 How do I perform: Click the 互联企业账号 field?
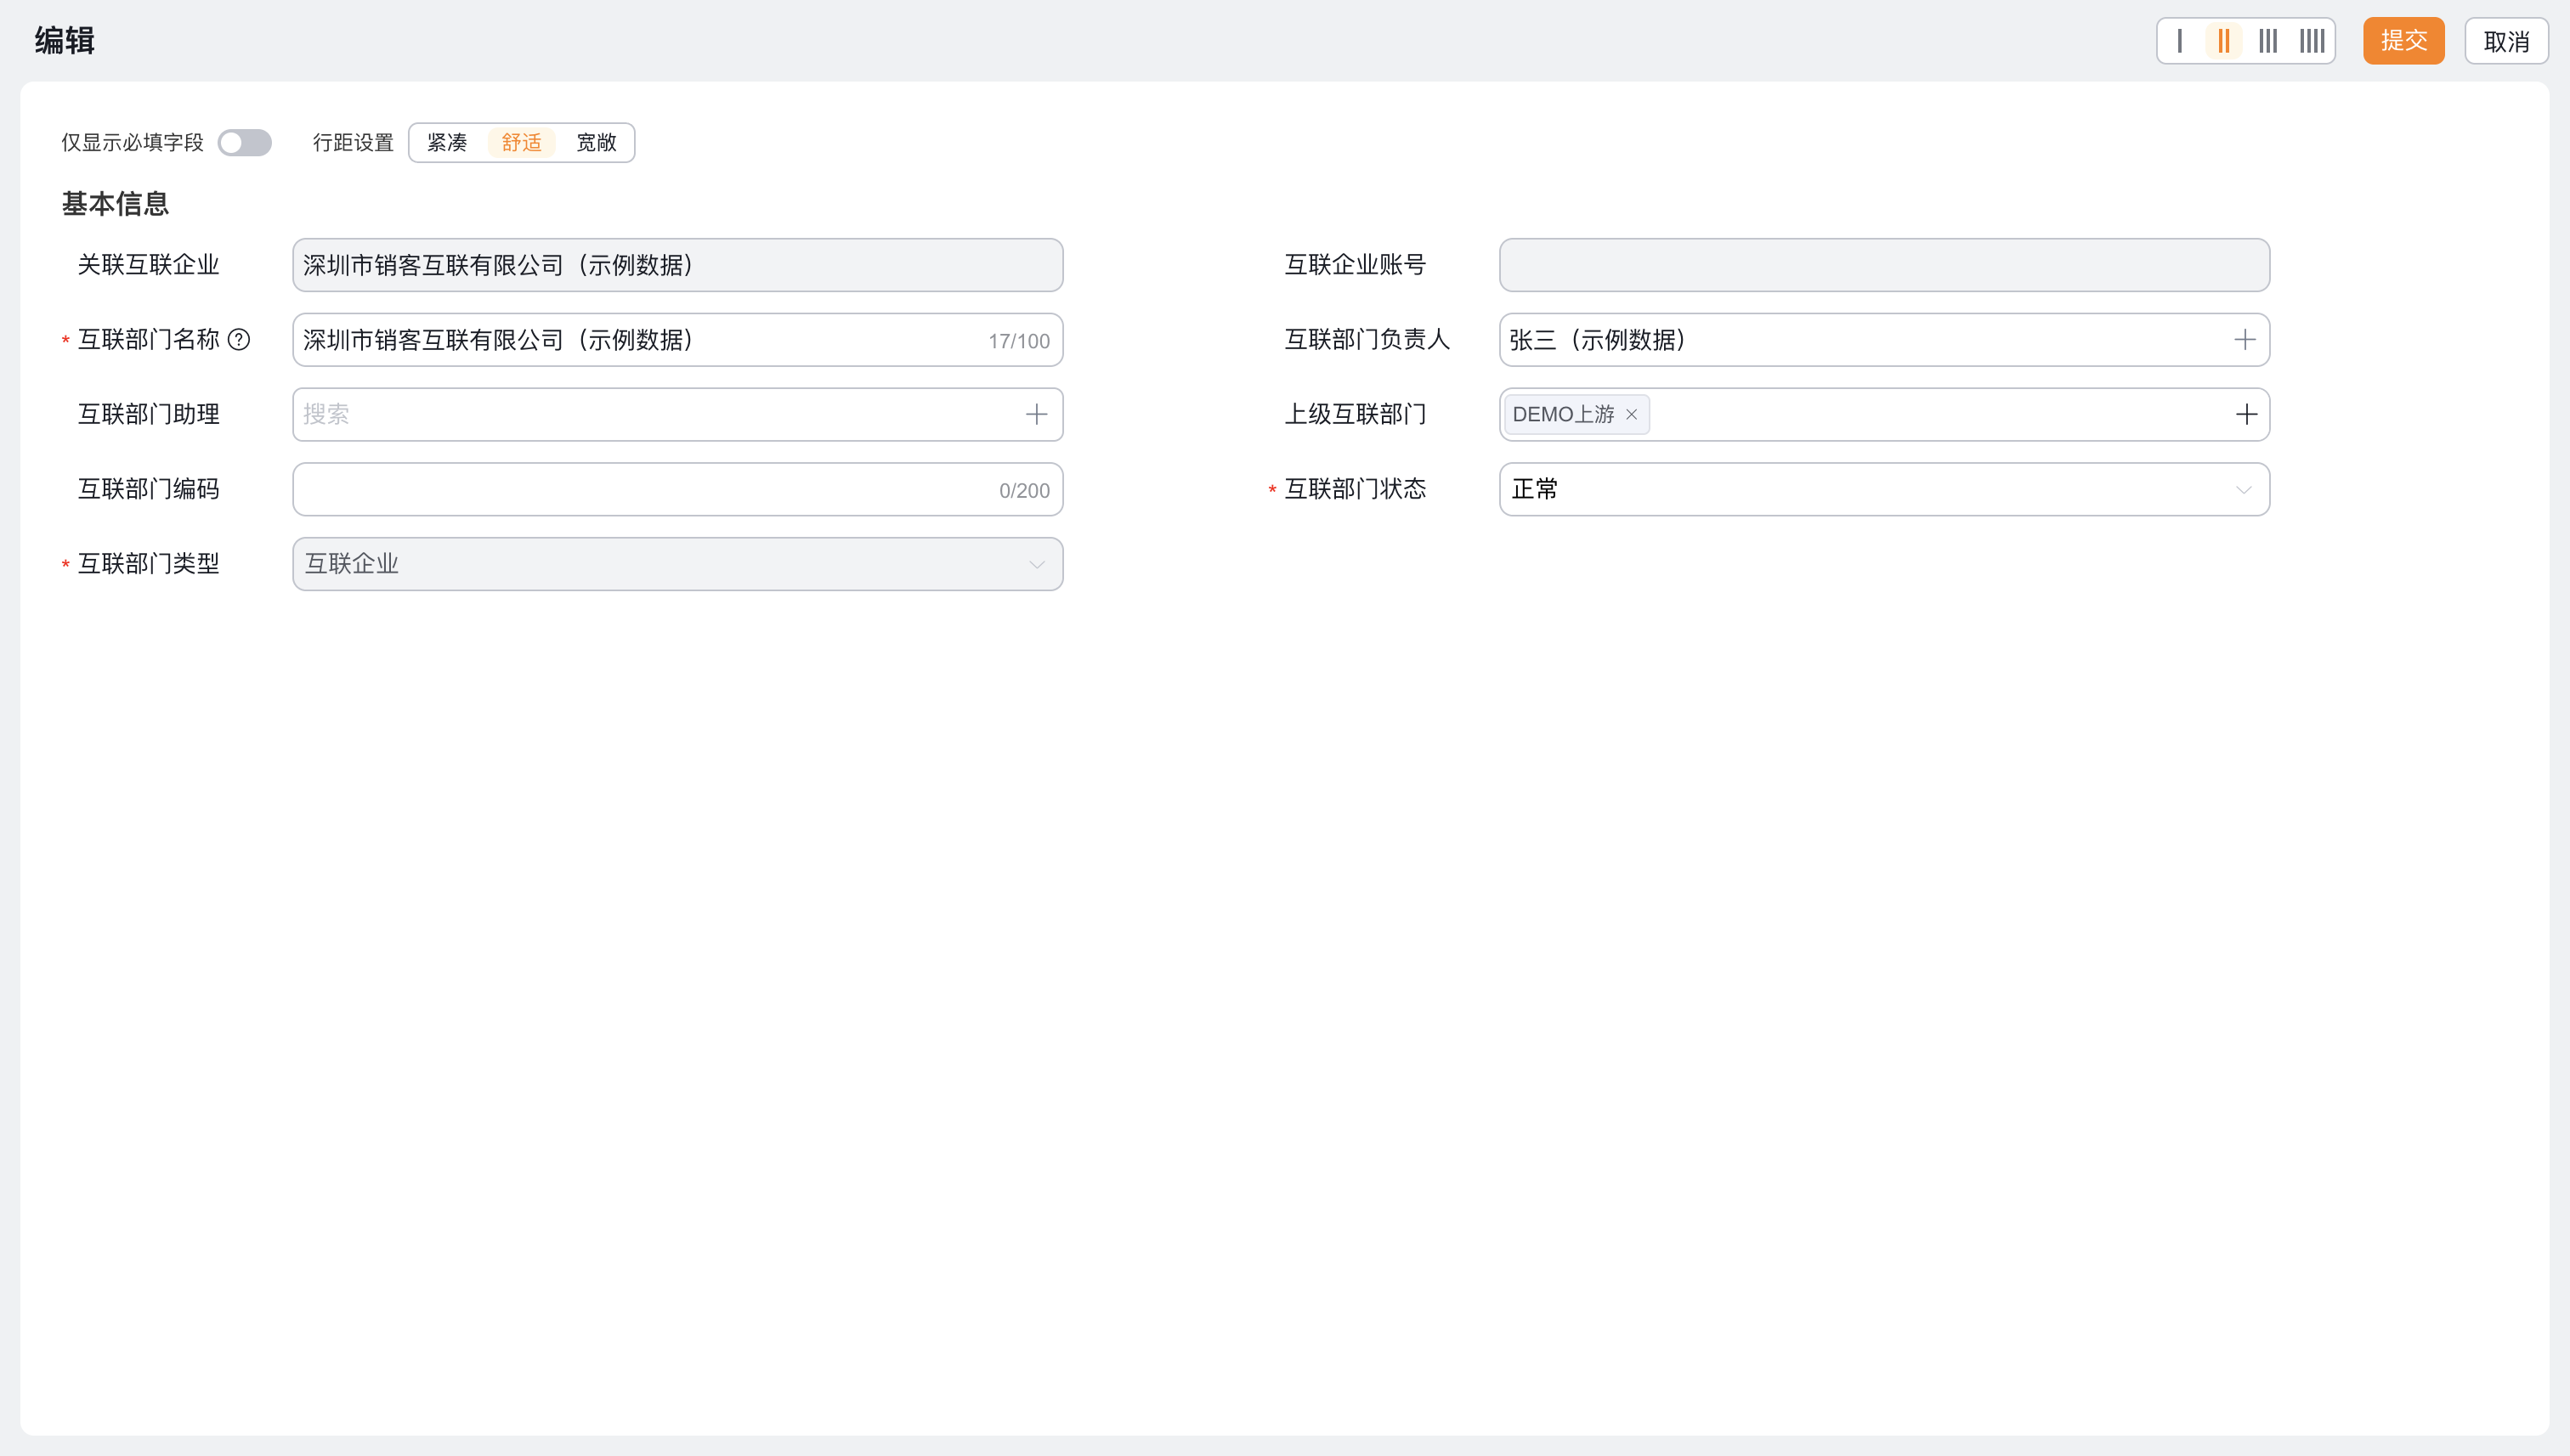[1885, 265]
